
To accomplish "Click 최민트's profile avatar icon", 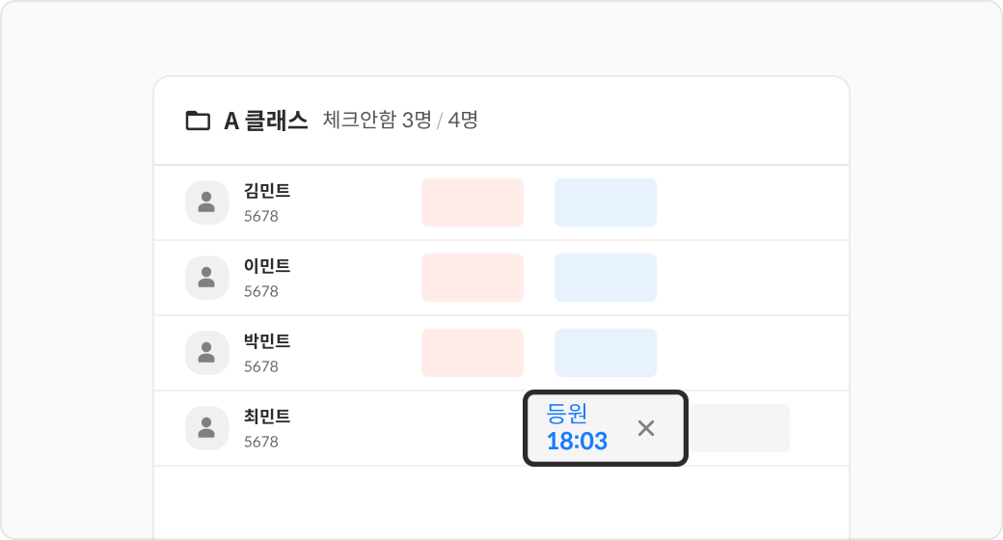I will tap(206, 428).
